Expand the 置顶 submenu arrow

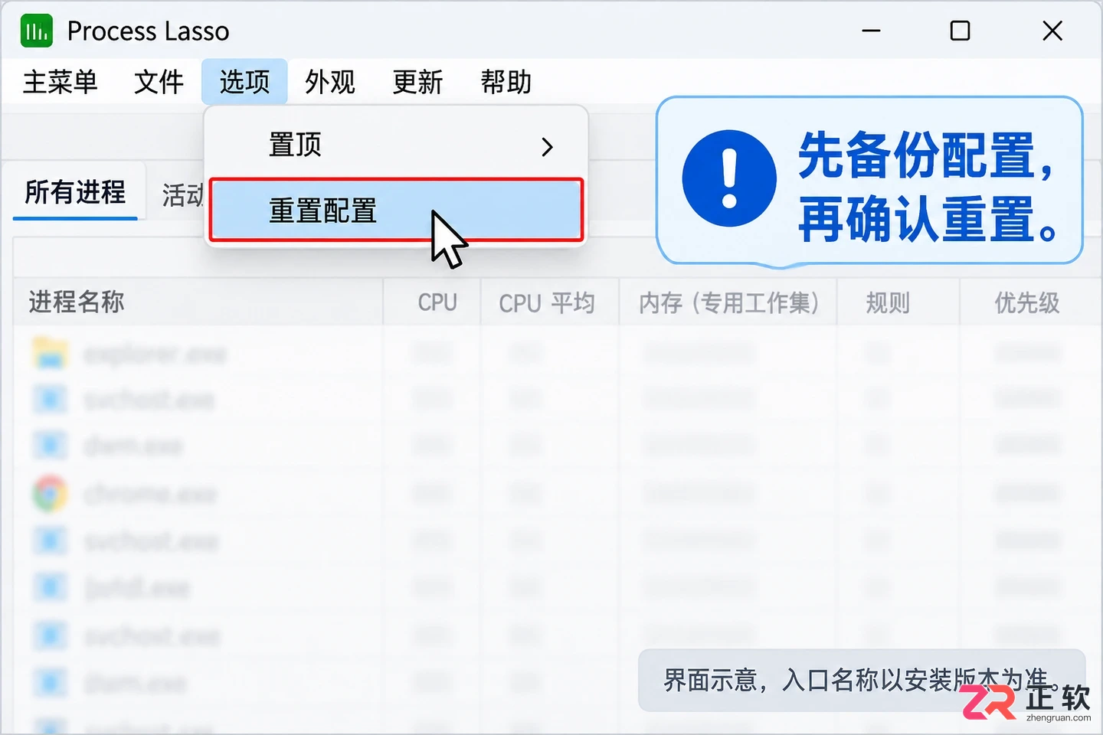pyautogui.click(x=547, y=146)
